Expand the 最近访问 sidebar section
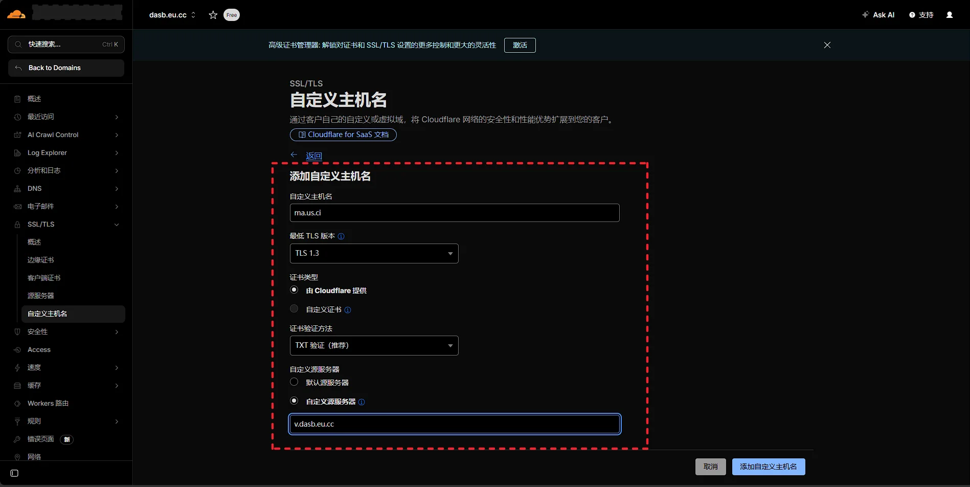 coord(117,117)
